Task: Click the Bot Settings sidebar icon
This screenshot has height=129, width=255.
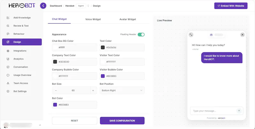Action: coord(8,91)
